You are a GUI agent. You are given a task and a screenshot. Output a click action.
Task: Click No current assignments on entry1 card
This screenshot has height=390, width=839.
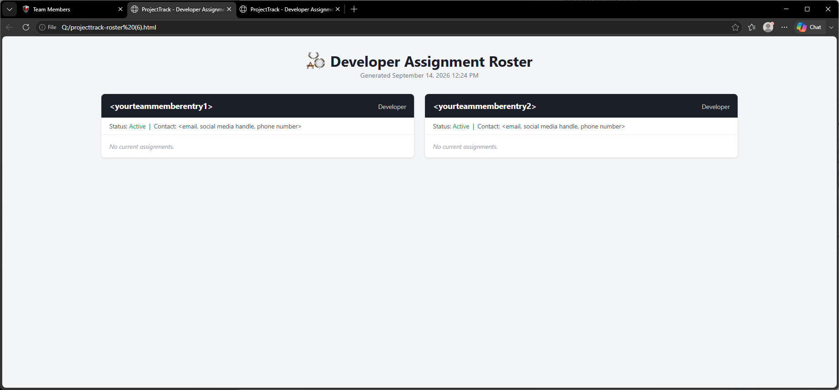click(142, 147)
